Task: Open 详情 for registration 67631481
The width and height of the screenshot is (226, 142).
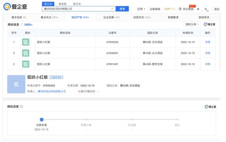Action: (207, 64)
